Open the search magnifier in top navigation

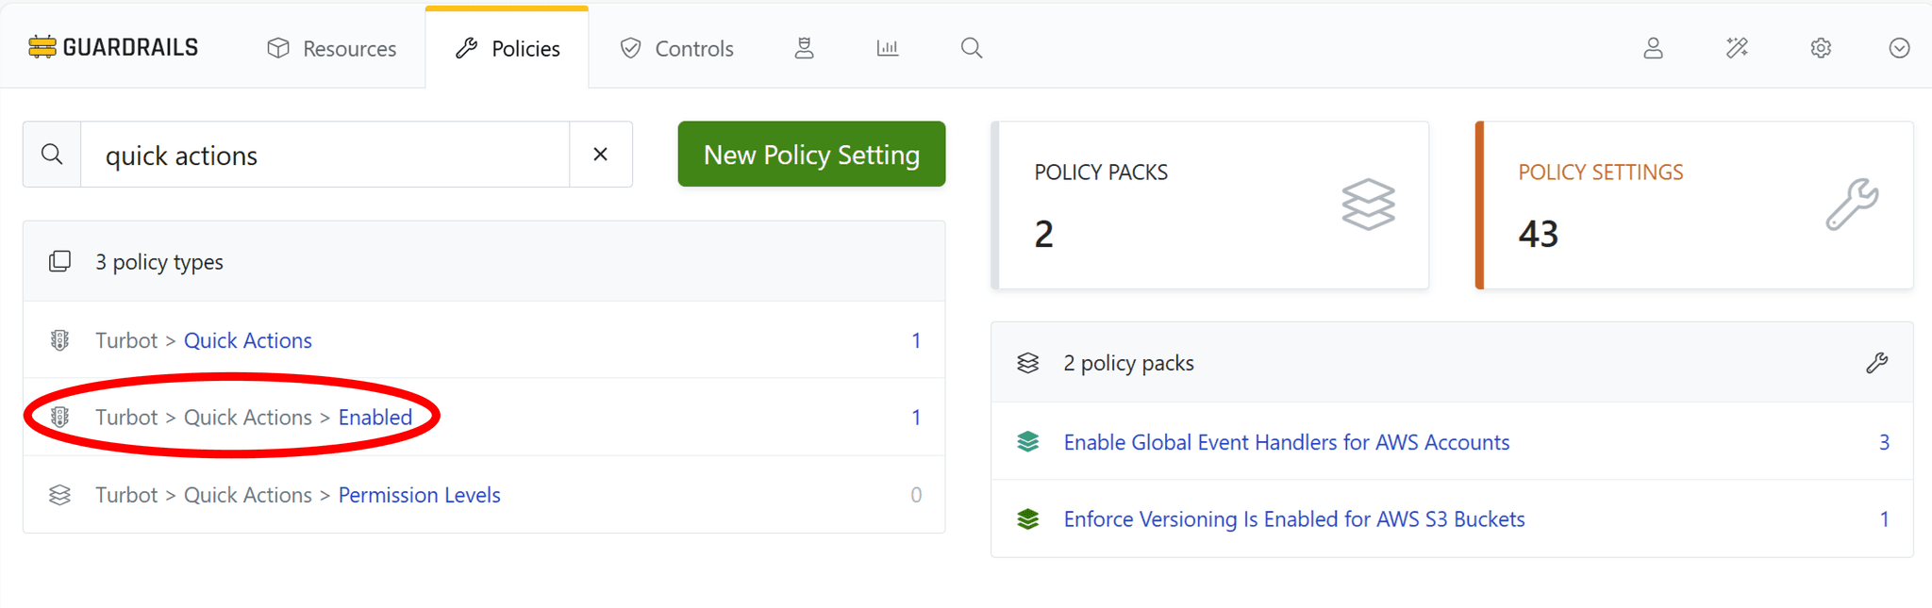pos(972,48)
